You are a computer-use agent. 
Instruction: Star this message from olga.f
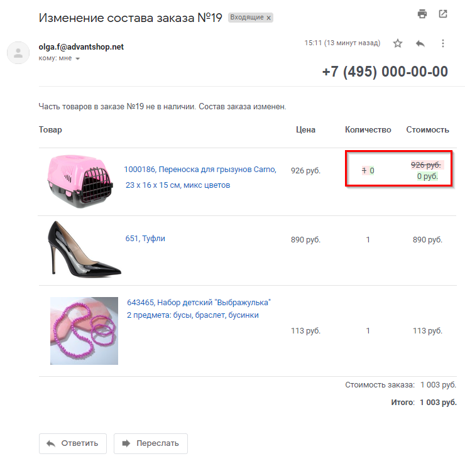tap(398, 43)
